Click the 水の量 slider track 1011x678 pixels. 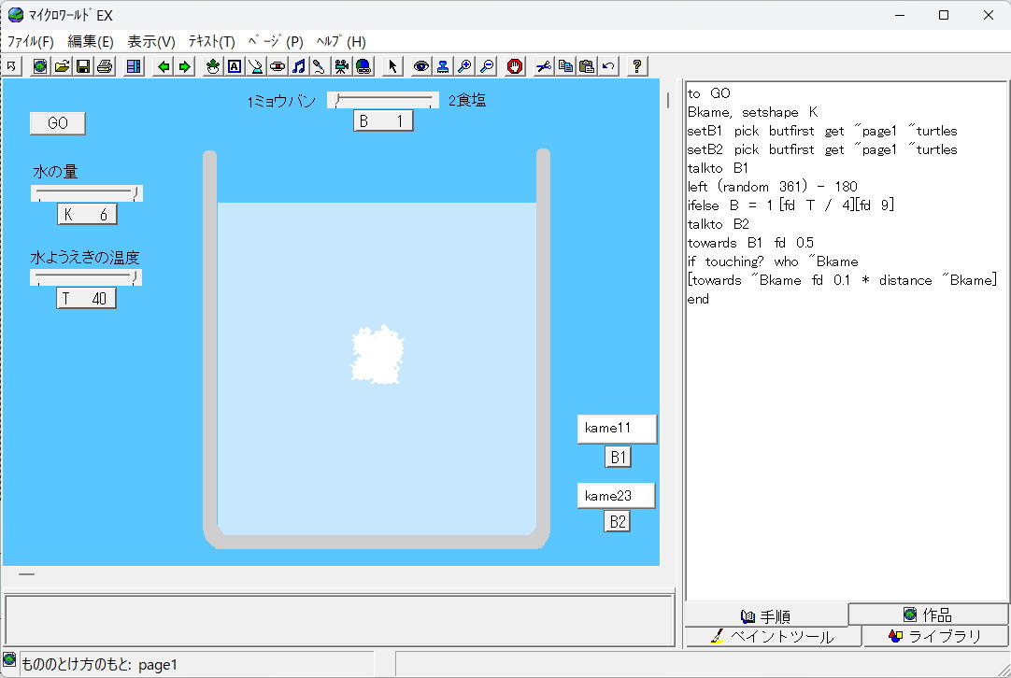(86, 192)
